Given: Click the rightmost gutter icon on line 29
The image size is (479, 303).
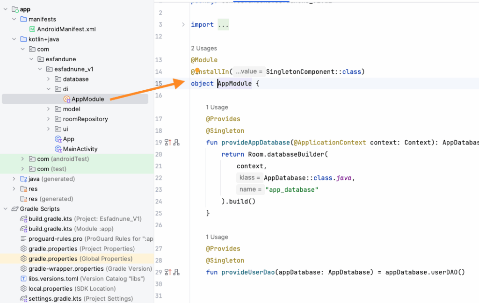Looking at the screenshot, I should click(x=176, y=272).
